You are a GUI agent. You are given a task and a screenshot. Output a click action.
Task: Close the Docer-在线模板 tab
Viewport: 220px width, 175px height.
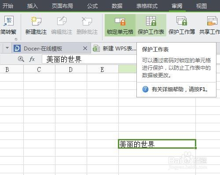[85, 48]
